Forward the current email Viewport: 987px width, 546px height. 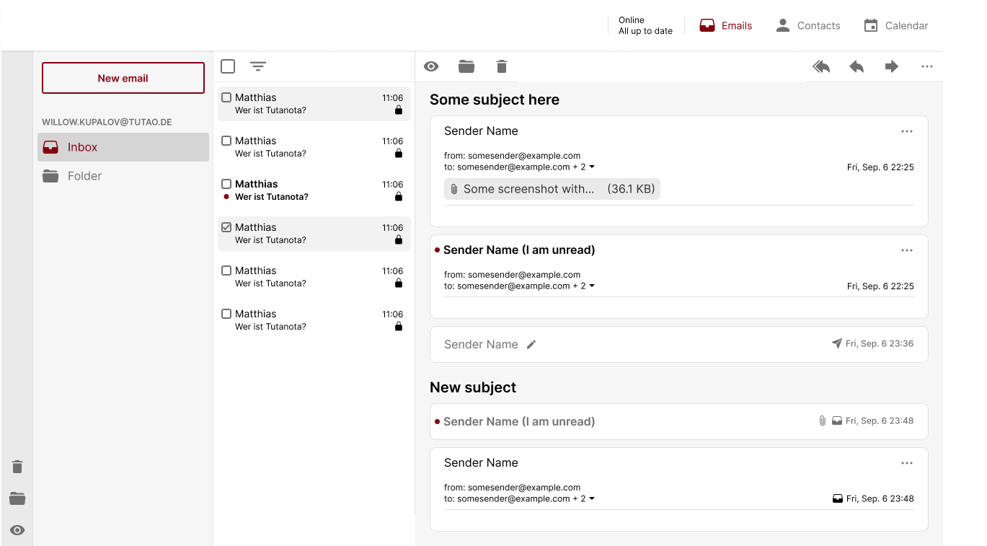tap(891, 66)
